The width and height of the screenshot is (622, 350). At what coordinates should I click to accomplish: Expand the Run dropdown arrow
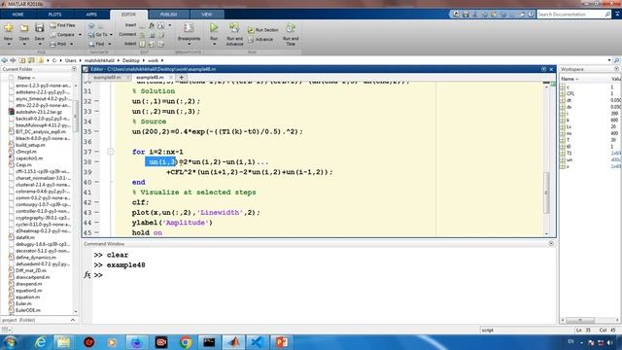pyautogui.click(x=214, y=44)
